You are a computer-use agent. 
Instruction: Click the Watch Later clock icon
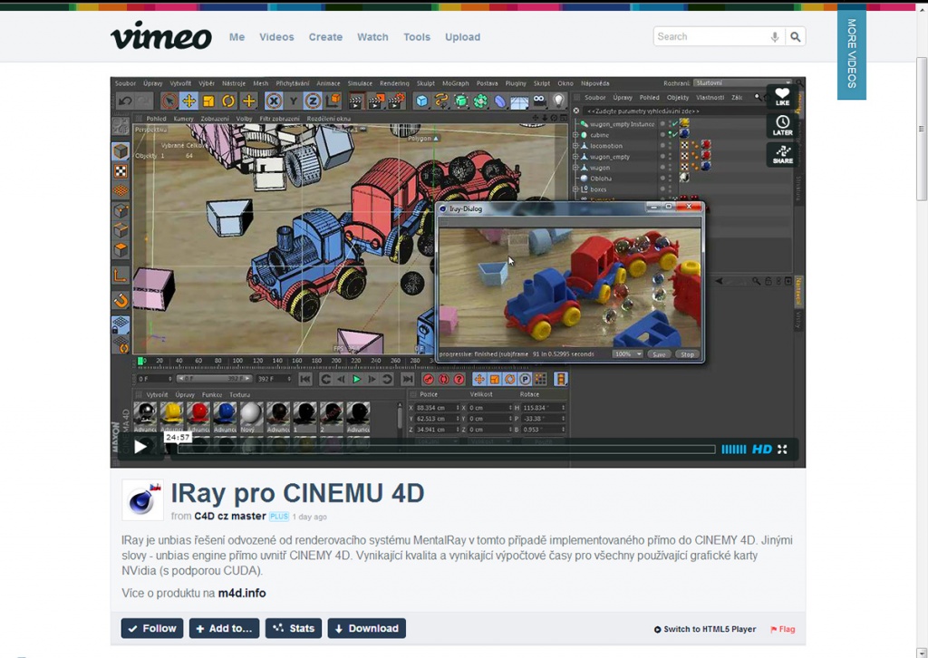click(x=782, y=125)
